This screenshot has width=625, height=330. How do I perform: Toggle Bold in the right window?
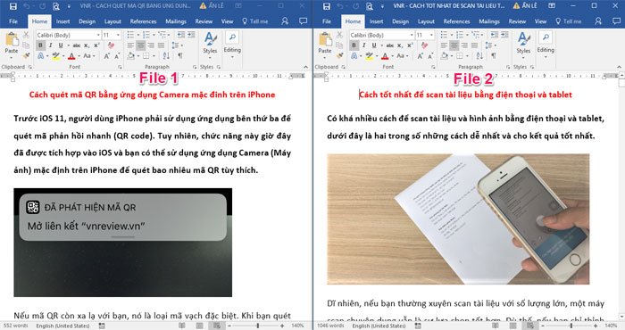pyautogui.click(x=354, y=45)
